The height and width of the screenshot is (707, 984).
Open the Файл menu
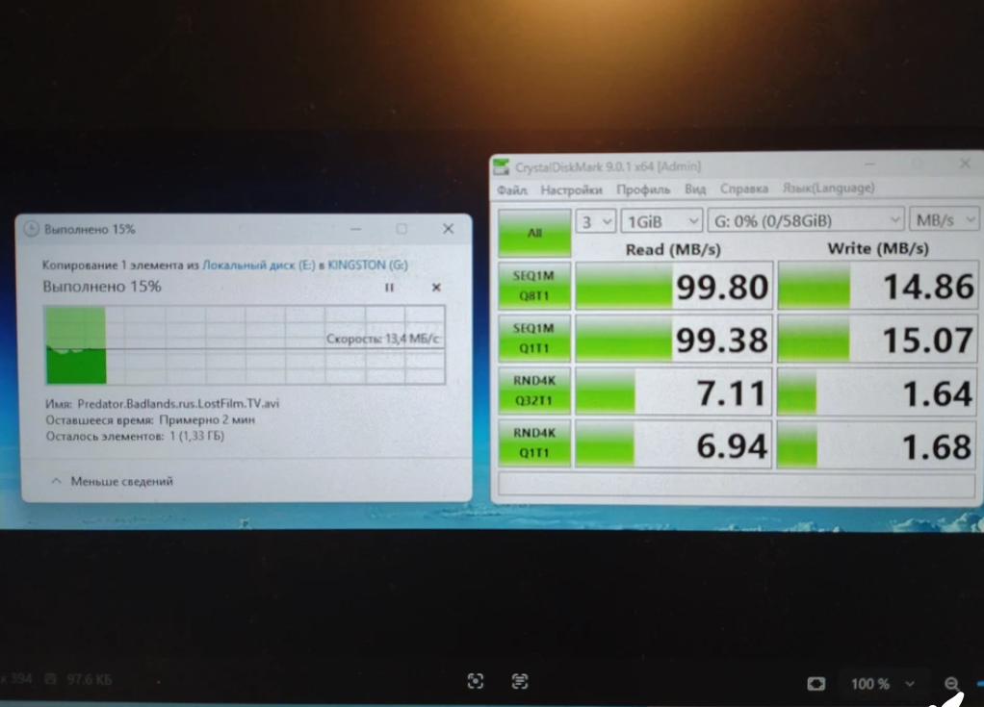[512, 189]
